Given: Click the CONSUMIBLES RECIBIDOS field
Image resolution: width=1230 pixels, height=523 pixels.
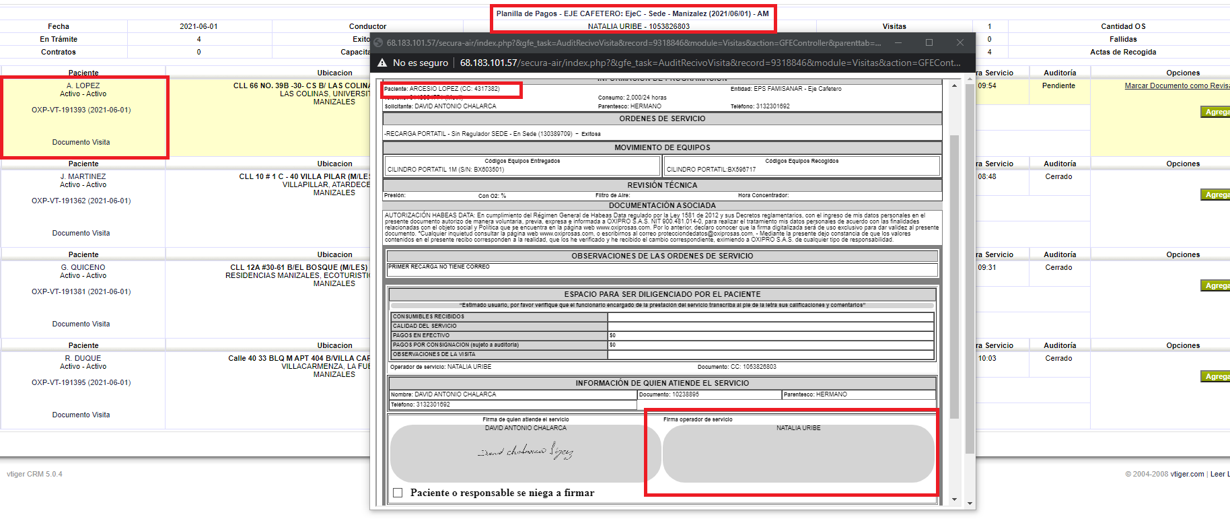Looking at the screenshot, I should coord(770,316).
